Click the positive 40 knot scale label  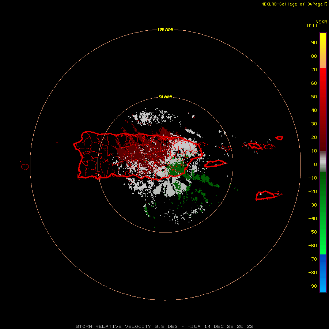tap(314, 110)
